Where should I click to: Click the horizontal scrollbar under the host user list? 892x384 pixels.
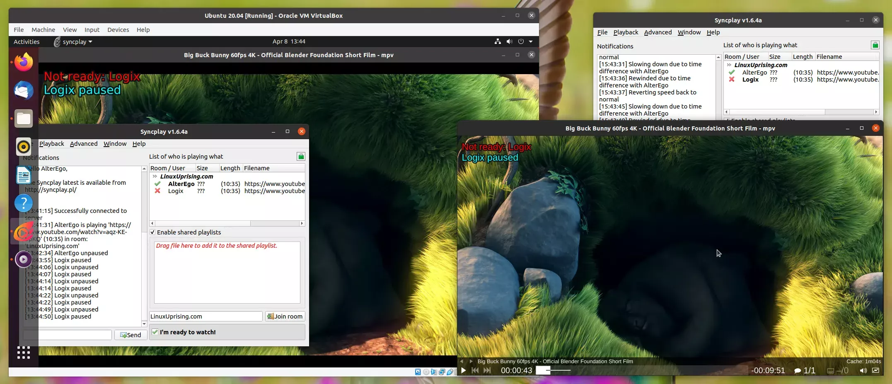[x=801, y=112]
